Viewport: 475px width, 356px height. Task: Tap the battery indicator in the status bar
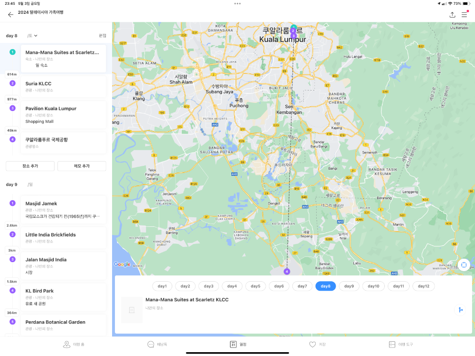(466, 4)
